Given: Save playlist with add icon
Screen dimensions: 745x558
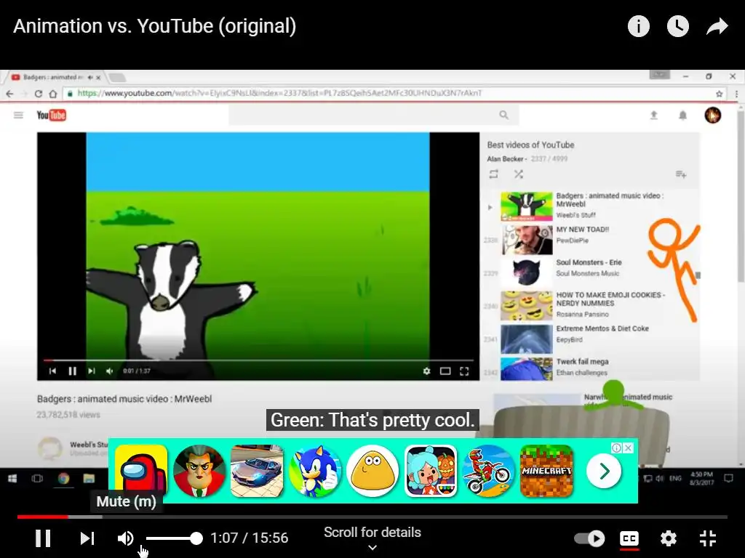Looking at the screenshot, I should (681, 174).
